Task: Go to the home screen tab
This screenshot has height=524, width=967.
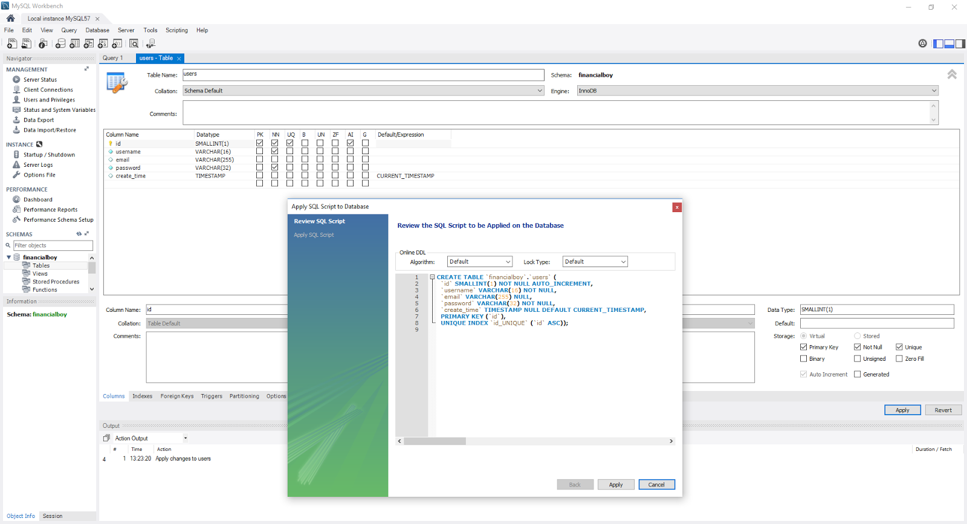Action: [10, 18]
